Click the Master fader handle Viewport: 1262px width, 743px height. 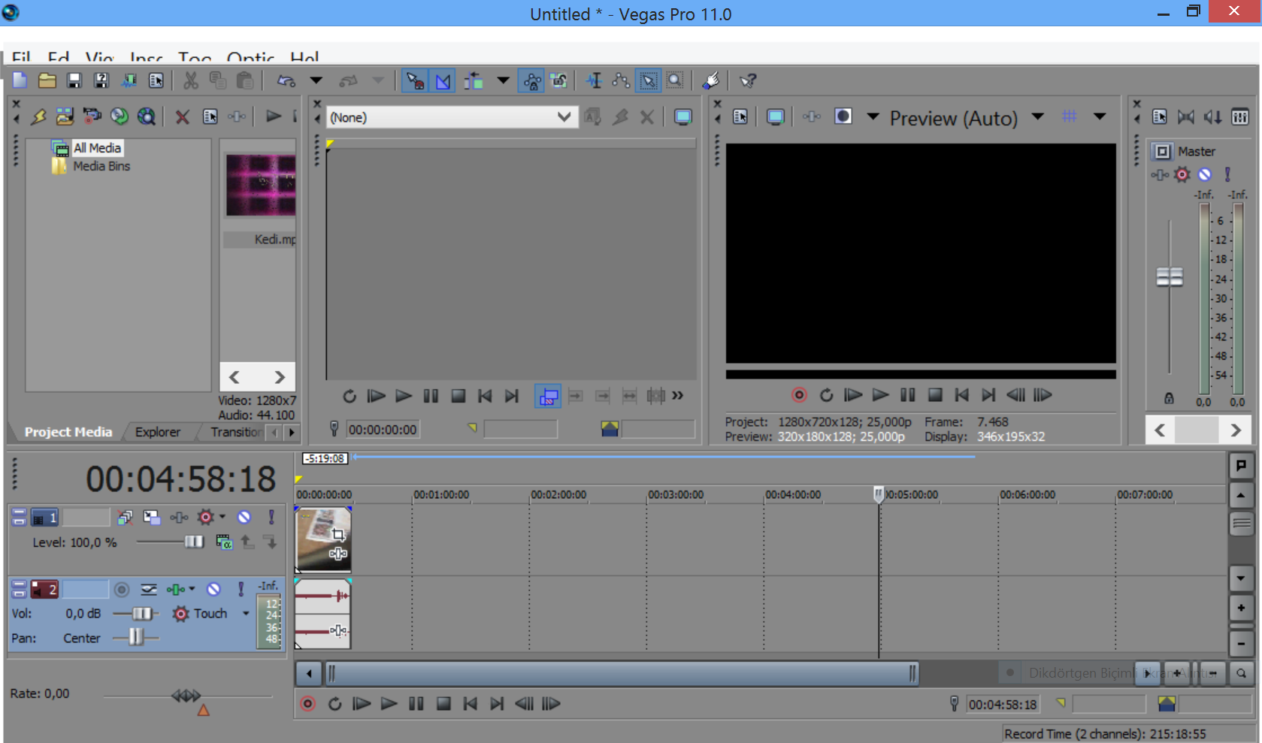[1169, 277]
